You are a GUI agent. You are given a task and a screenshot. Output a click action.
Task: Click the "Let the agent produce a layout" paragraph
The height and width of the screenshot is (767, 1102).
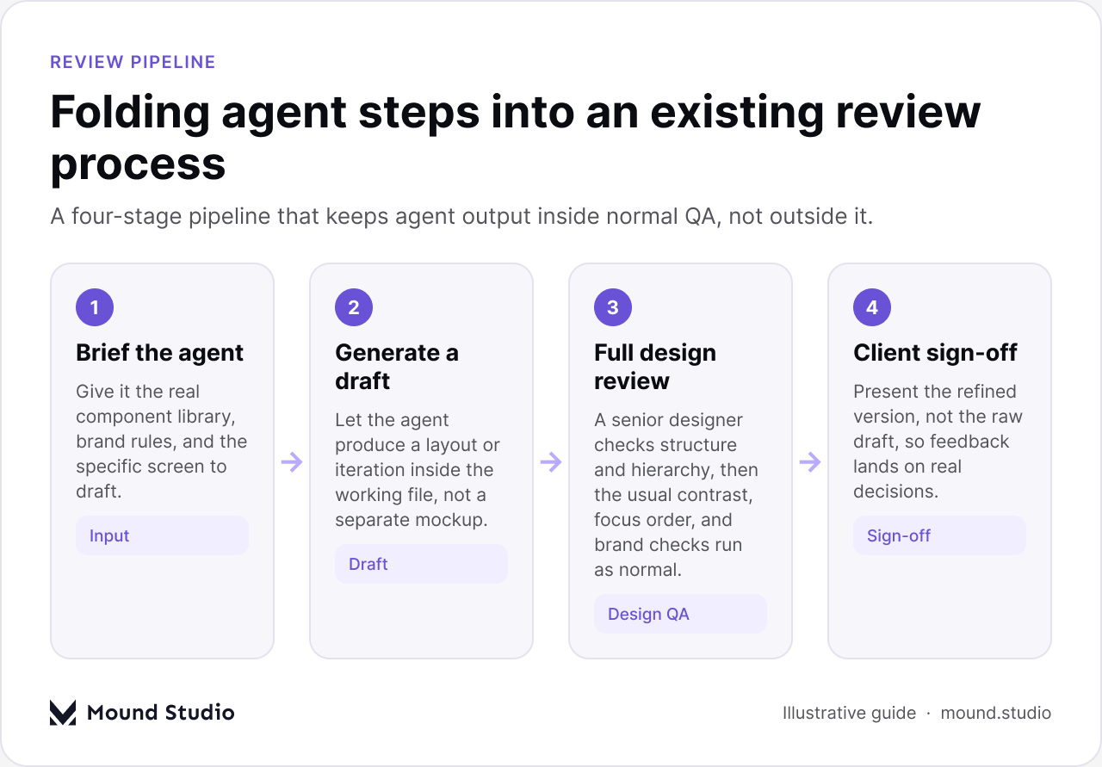tap(418, 470)
